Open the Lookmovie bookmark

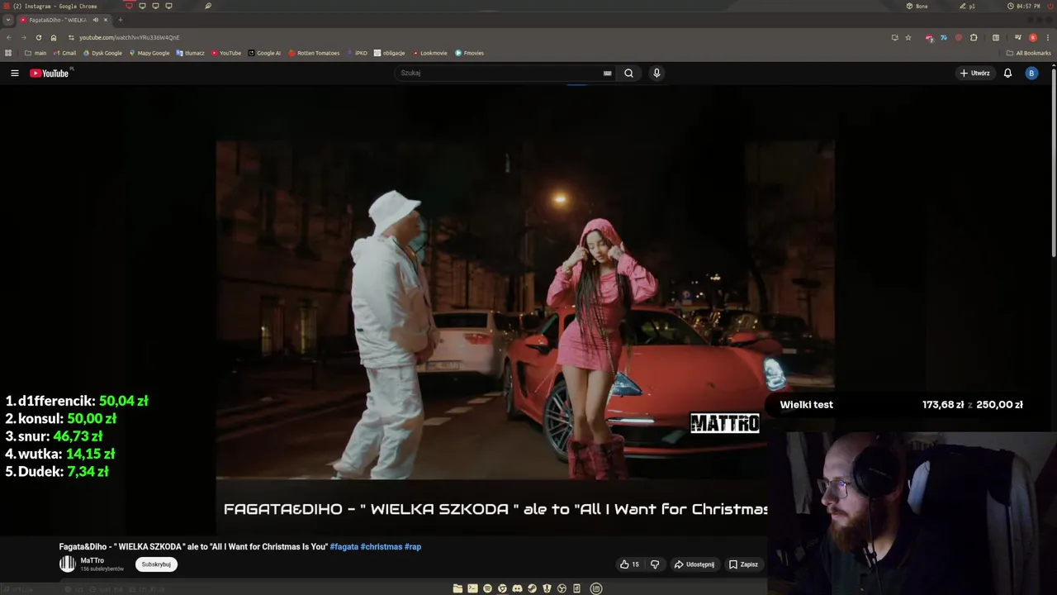[429, 53]
